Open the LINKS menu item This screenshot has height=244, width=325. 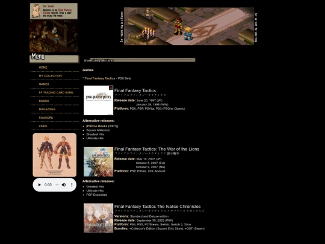point(43,126)
